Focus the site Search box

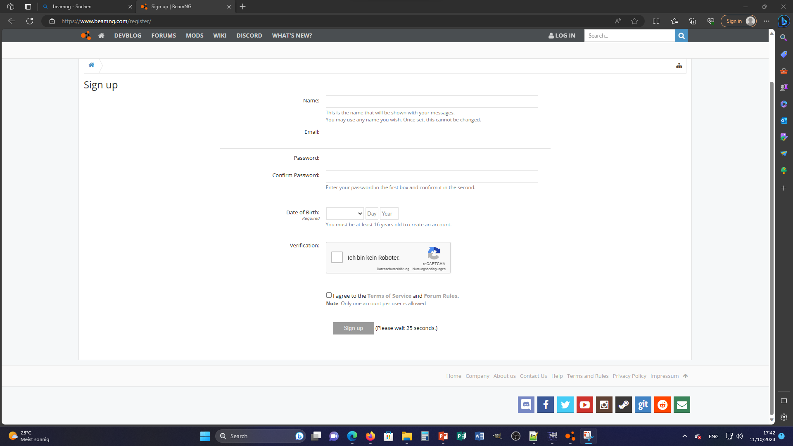pyautogui.click(x=629, y=36)
